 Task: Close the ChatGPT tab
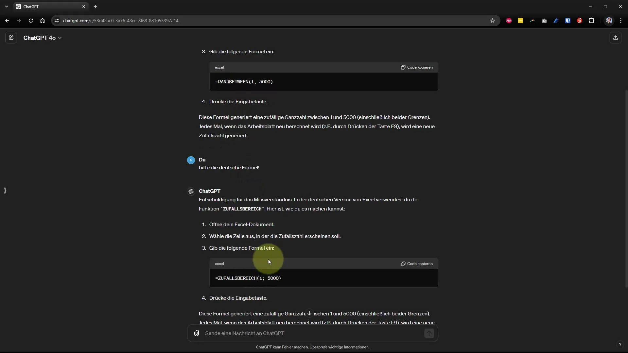point(84,7)
